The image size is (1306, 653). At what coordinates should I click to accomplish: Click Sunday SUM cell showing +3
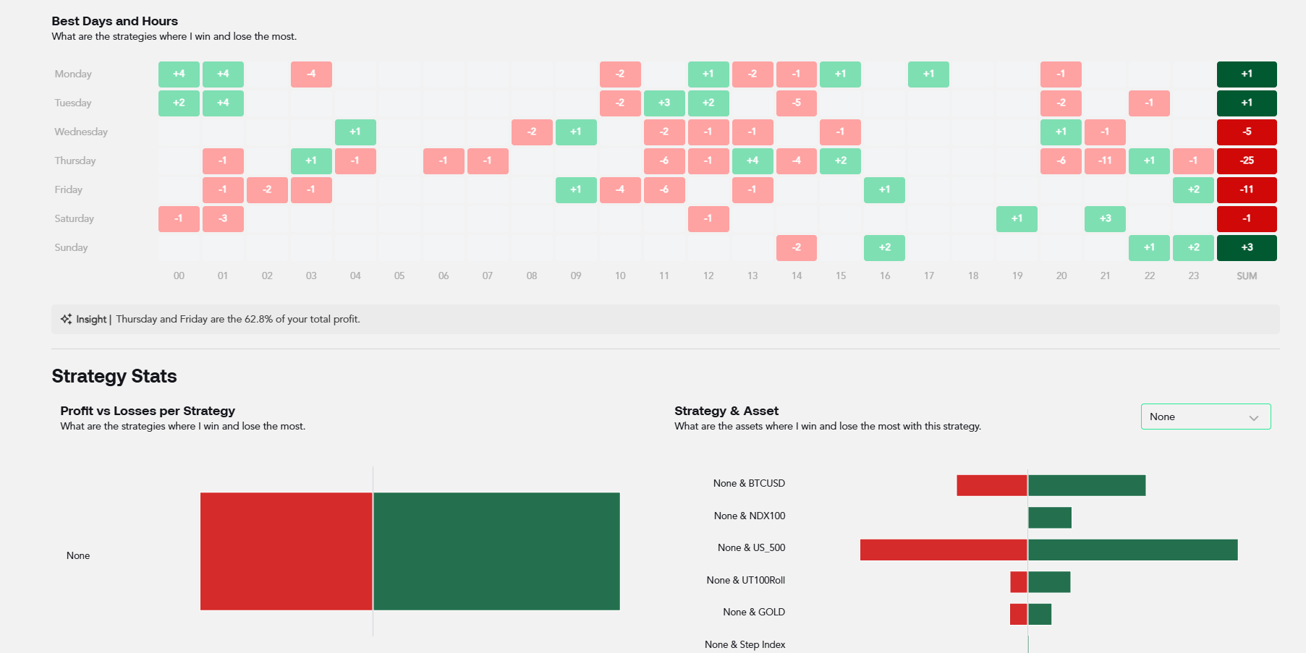(1247, 247)
